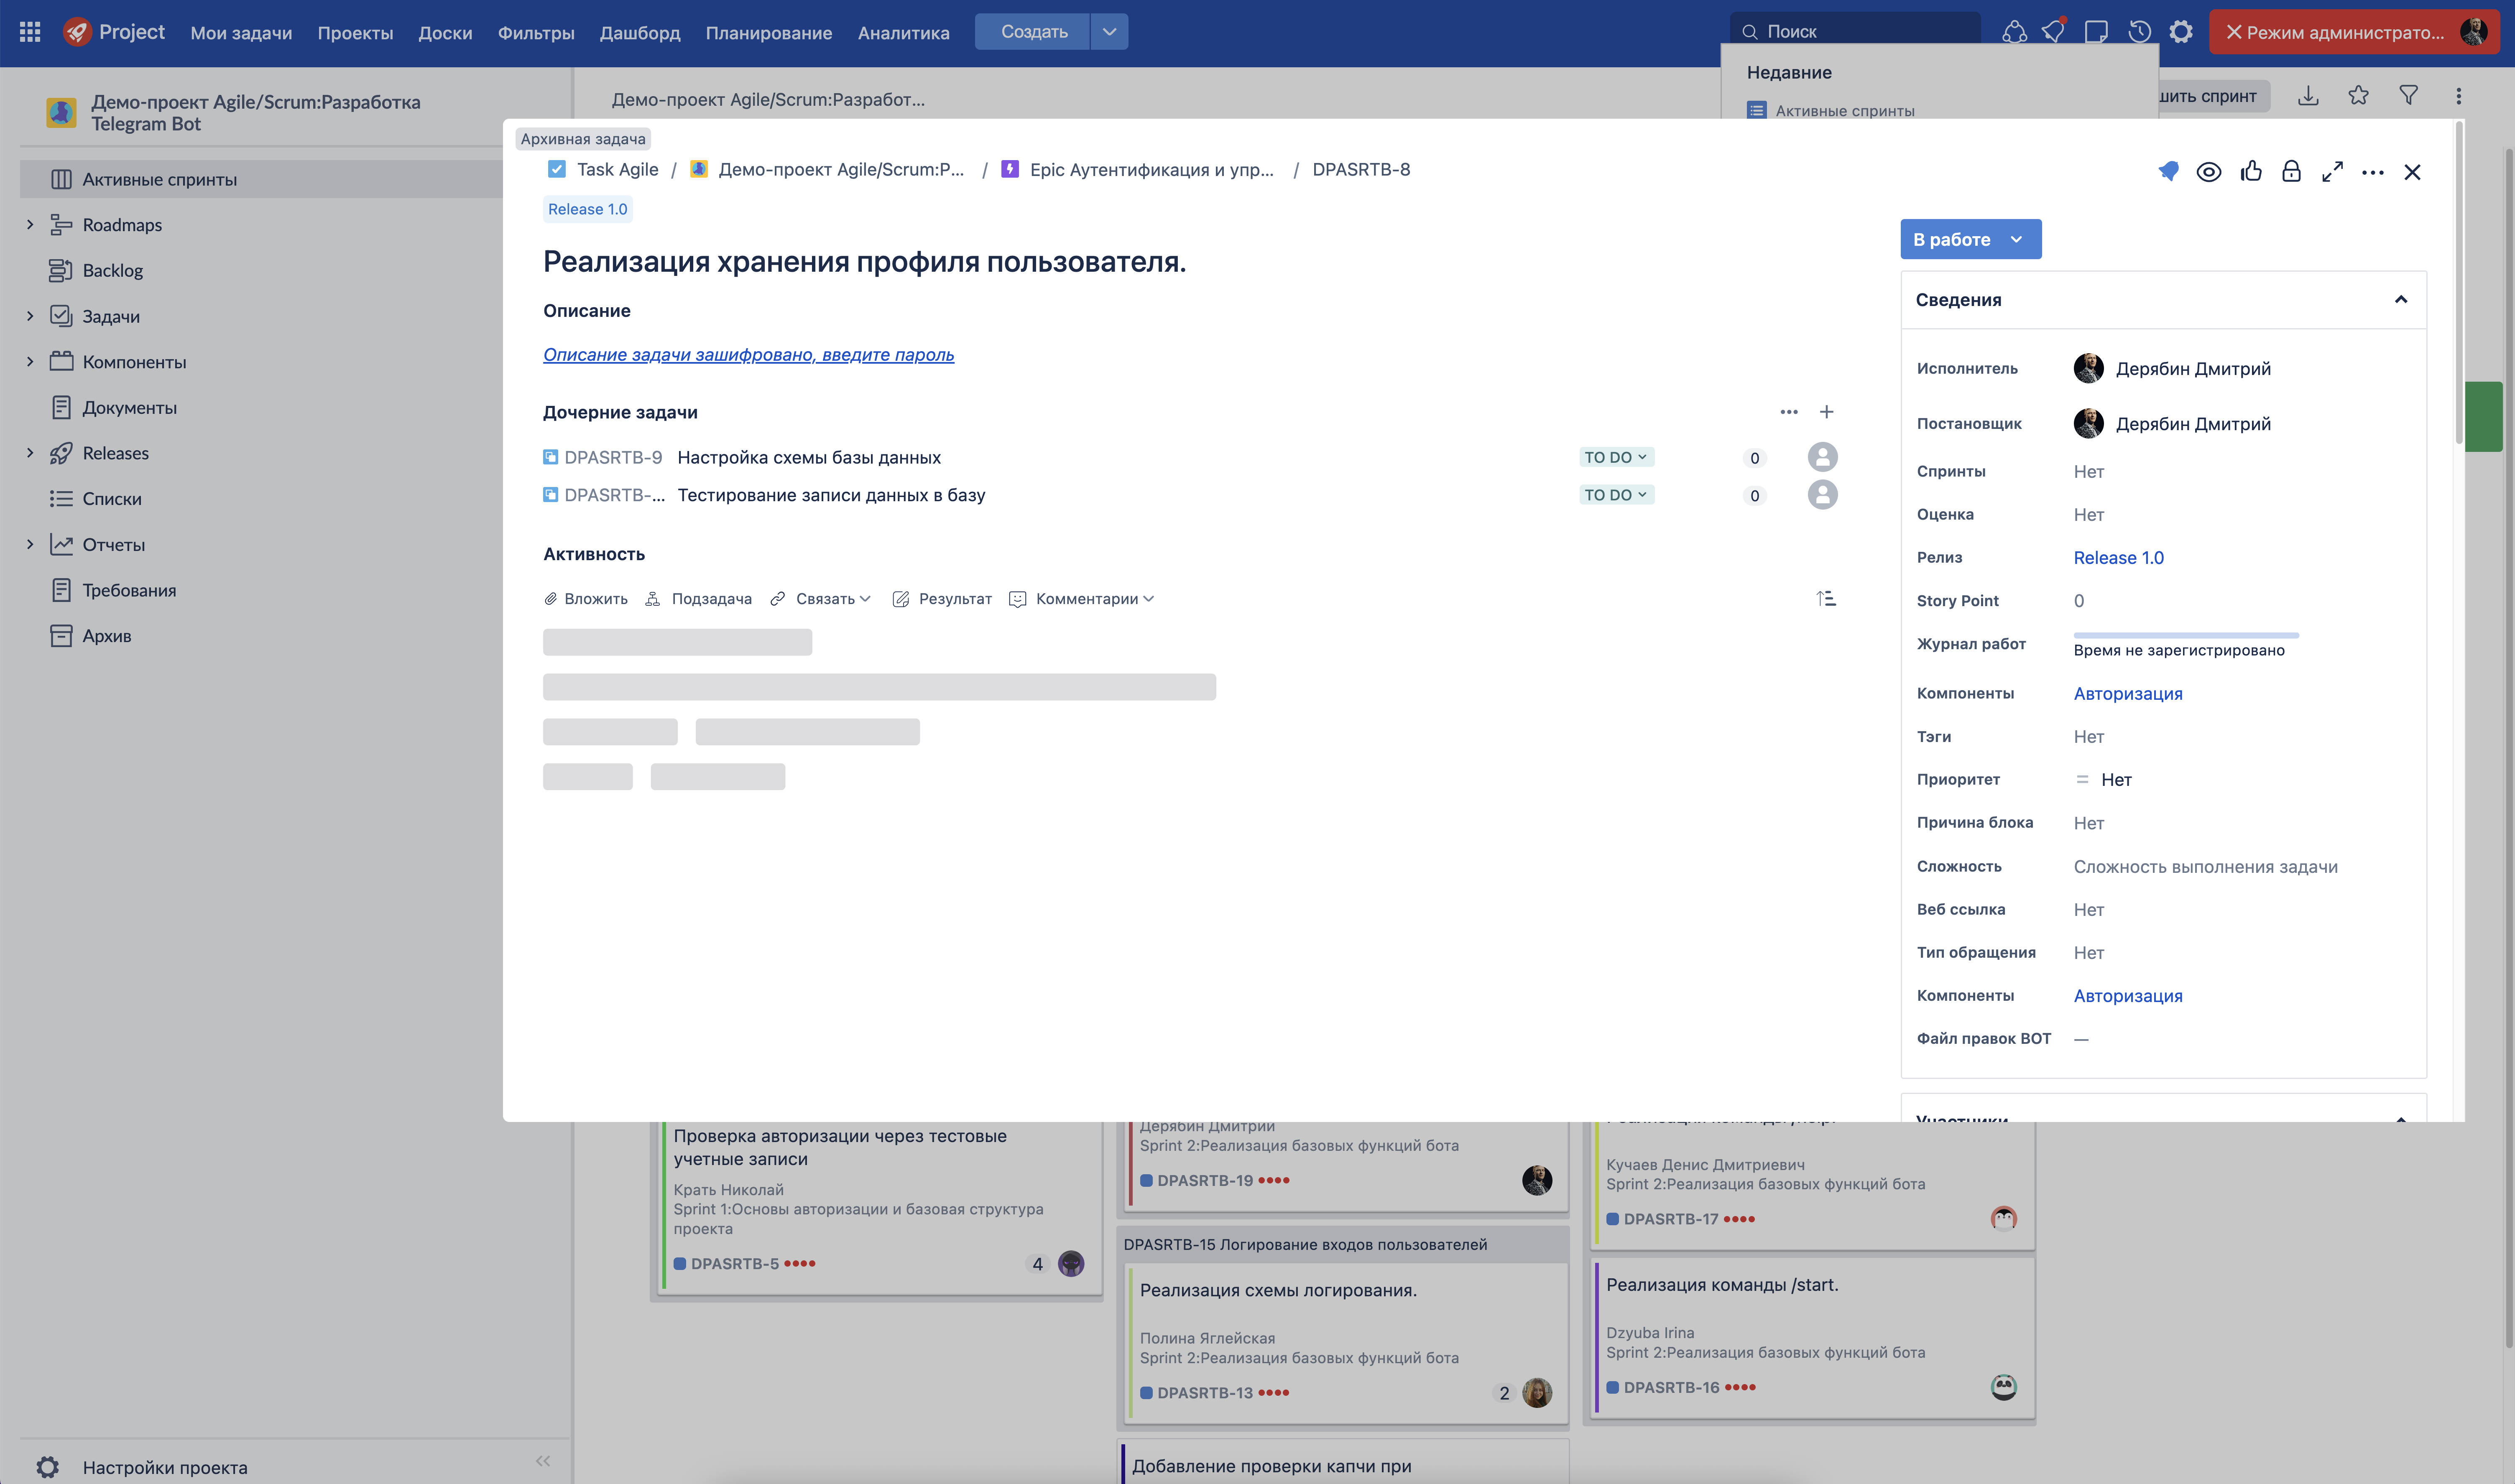
Task: Toggle watching the task with eye icon
Action: pos(2208,172)
